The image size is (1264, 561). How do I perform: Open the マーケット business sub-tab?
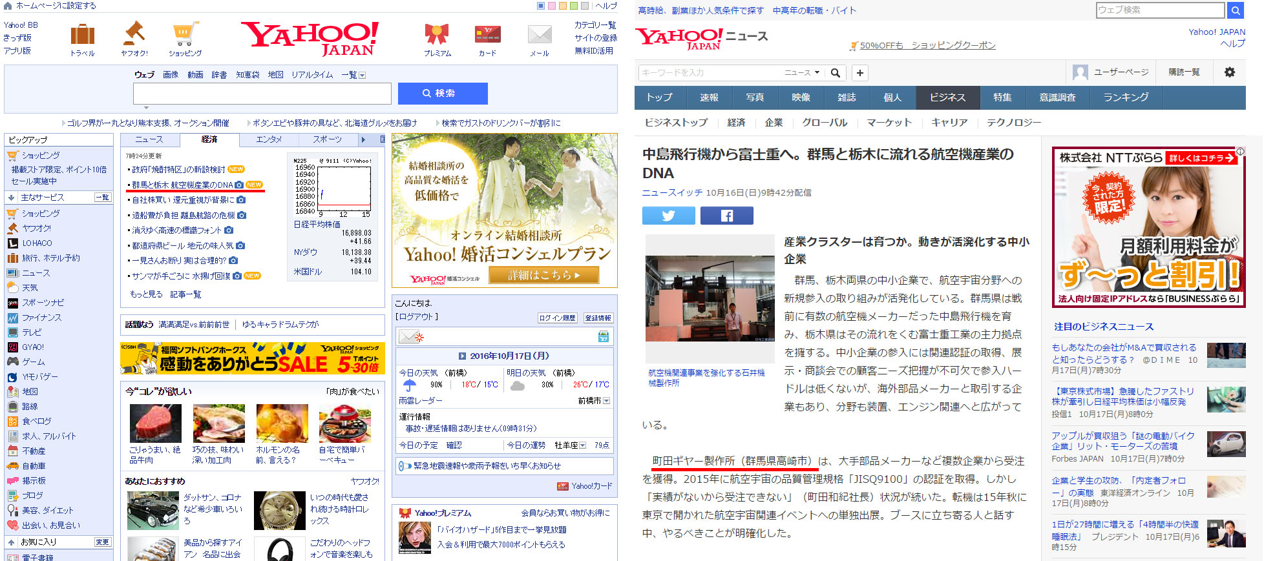pyautogui.click(x=889, y=123)
